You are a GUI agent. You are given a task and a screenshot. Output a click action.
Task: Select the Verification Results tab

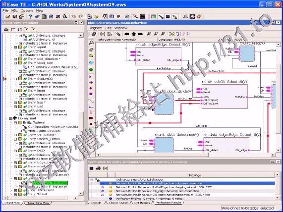click(169, 203)
